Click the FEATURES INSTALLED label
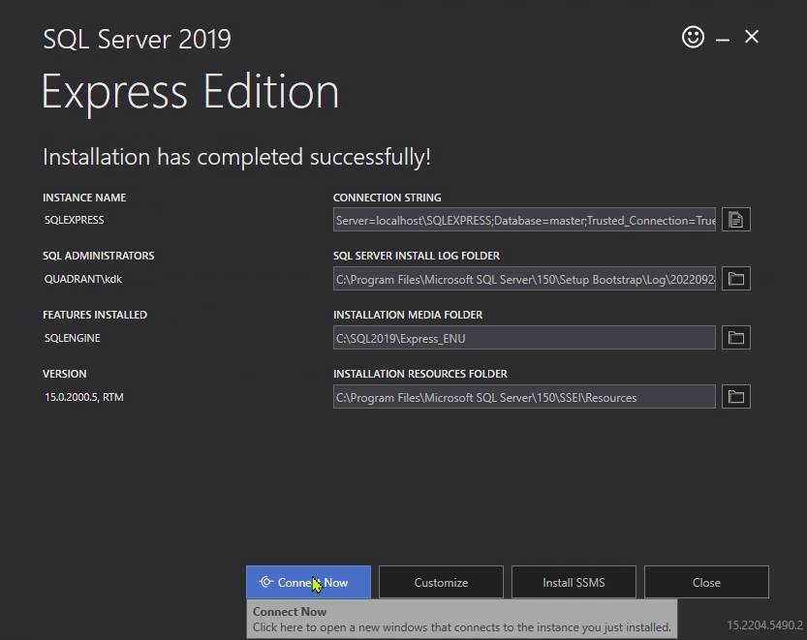 [x=95, y=315]
